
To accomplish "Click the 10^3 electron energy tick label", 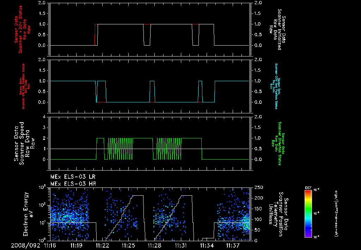I will click(x=42, y=187).
